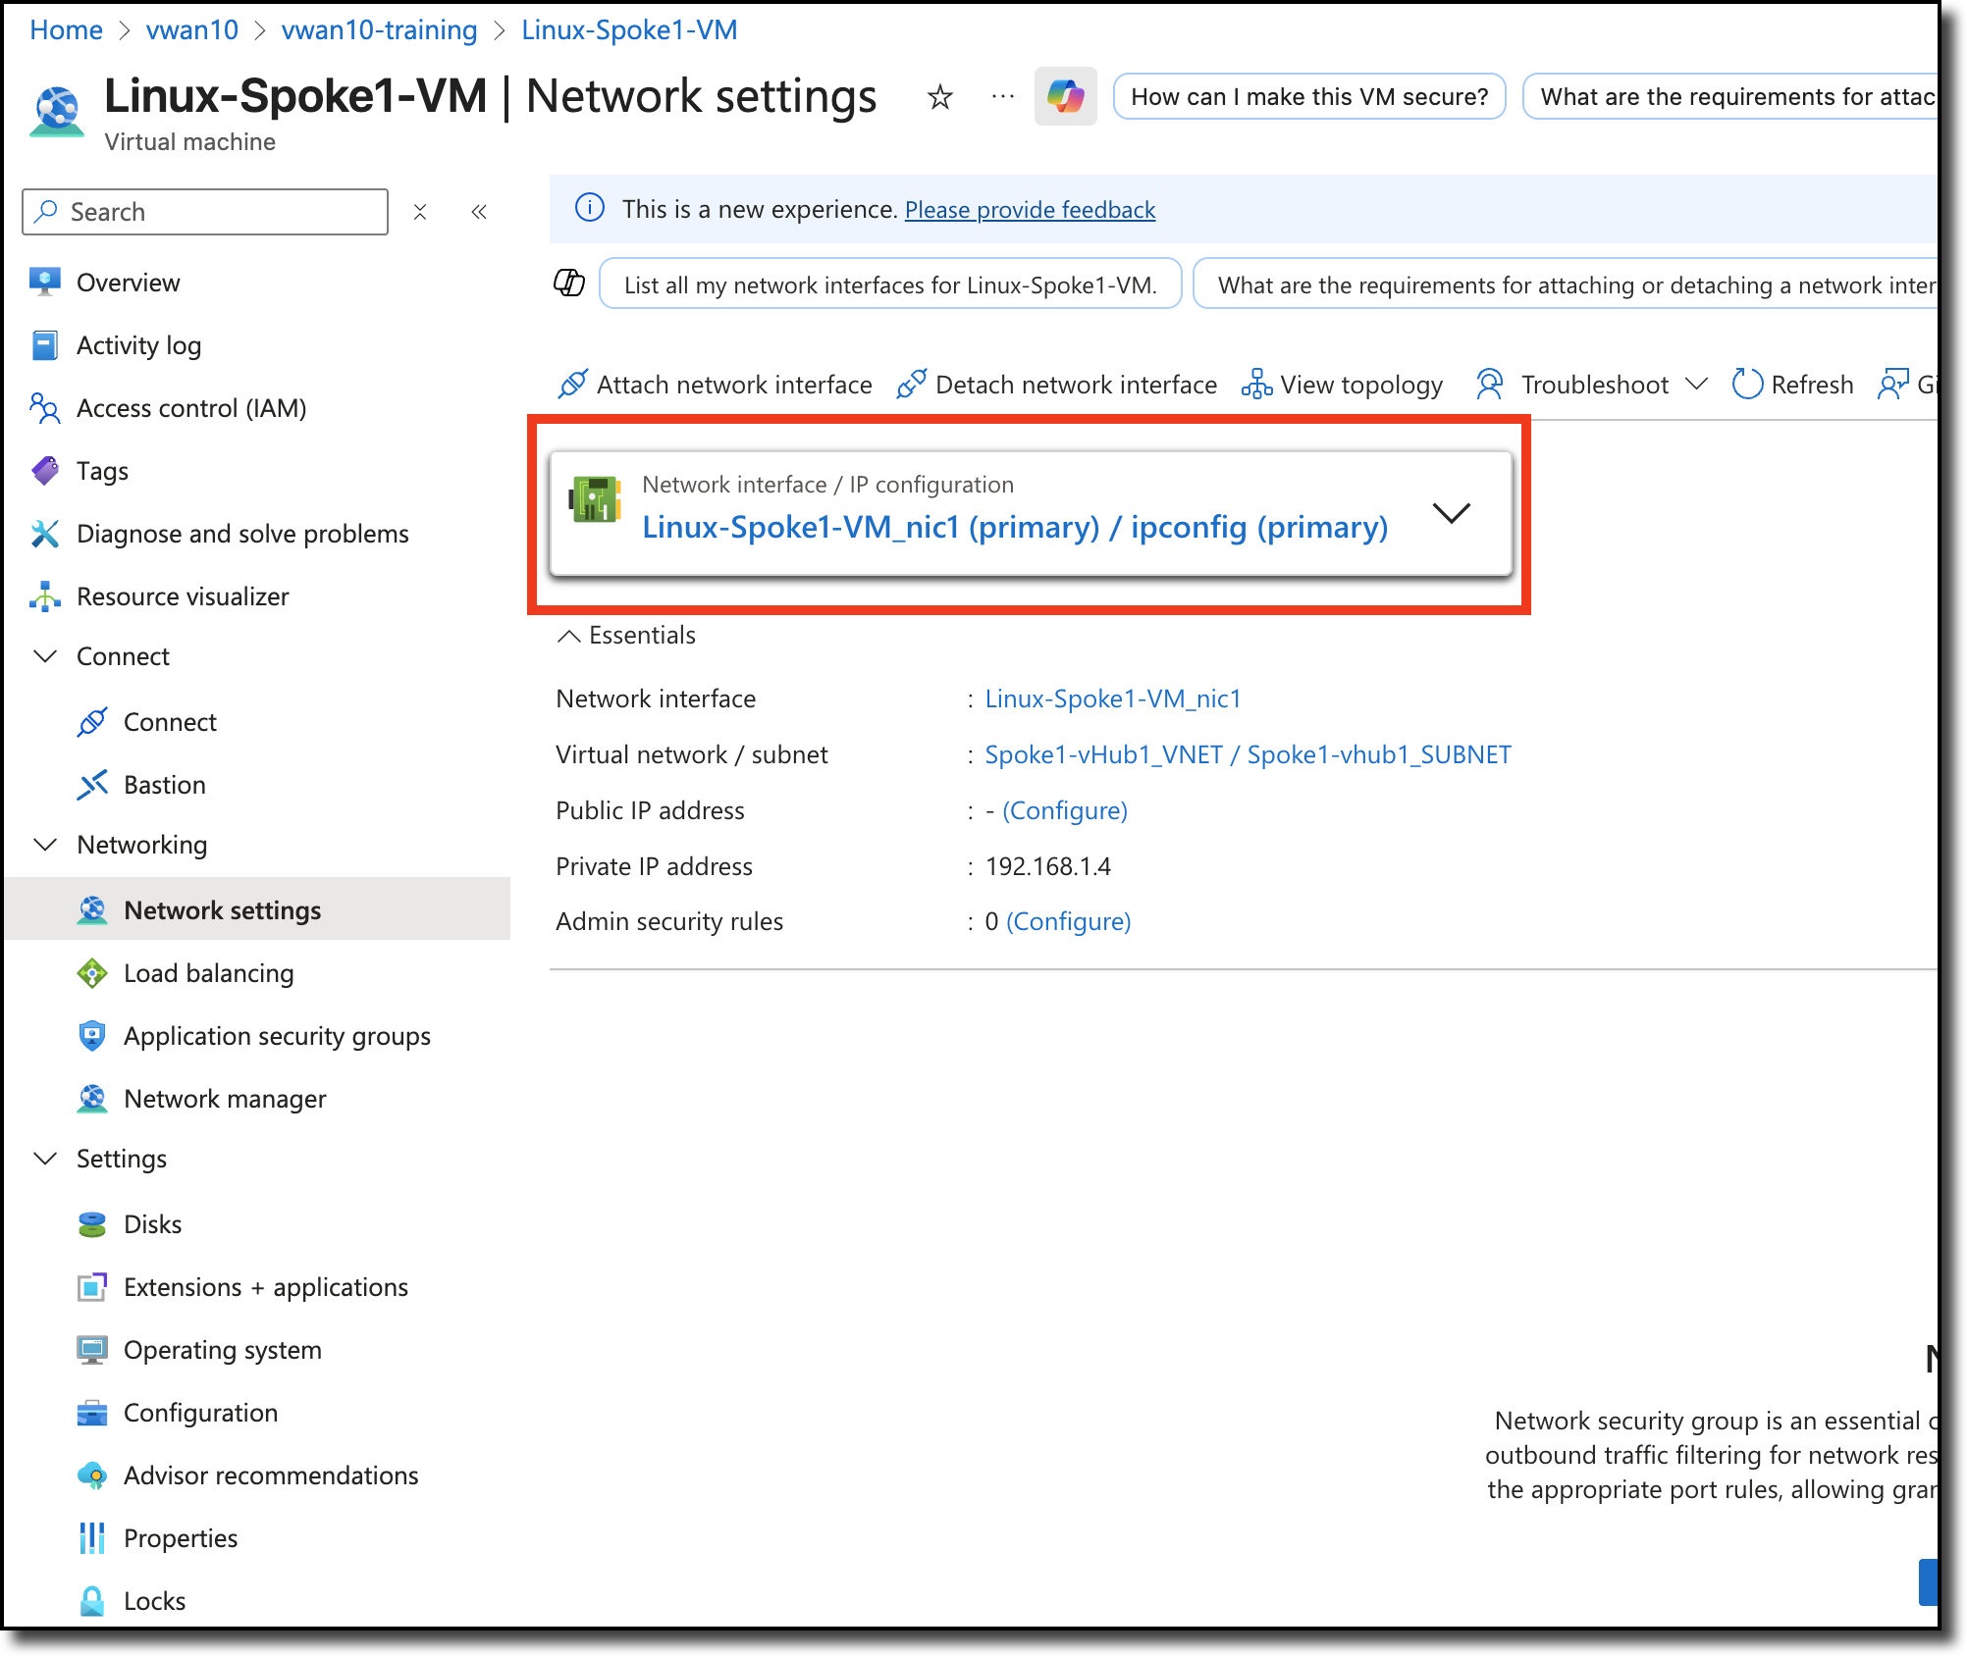Viewport: 1967px width, 1656px height.
Task: Click the Copilot icon in the header
Action: click(x=1065, y=96)
